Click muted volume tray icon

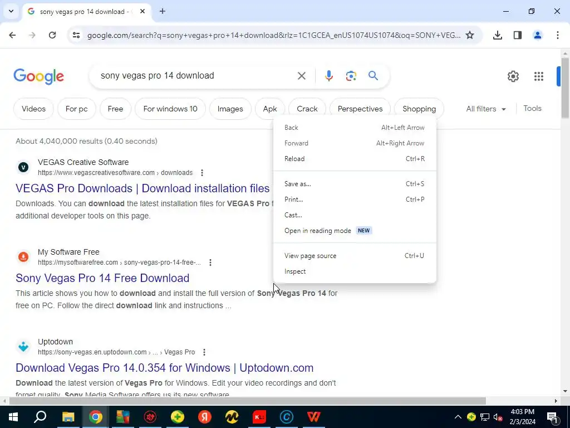(498, 417)
